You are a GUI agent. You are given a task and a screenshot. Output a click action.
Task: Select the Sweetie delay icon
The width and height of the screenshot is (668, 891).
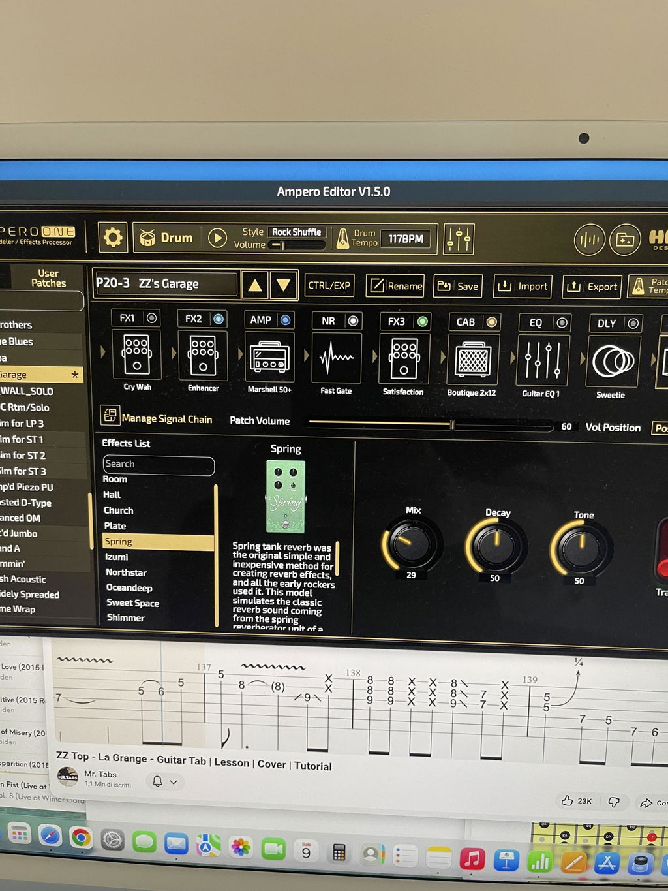[x=611, y=362]
